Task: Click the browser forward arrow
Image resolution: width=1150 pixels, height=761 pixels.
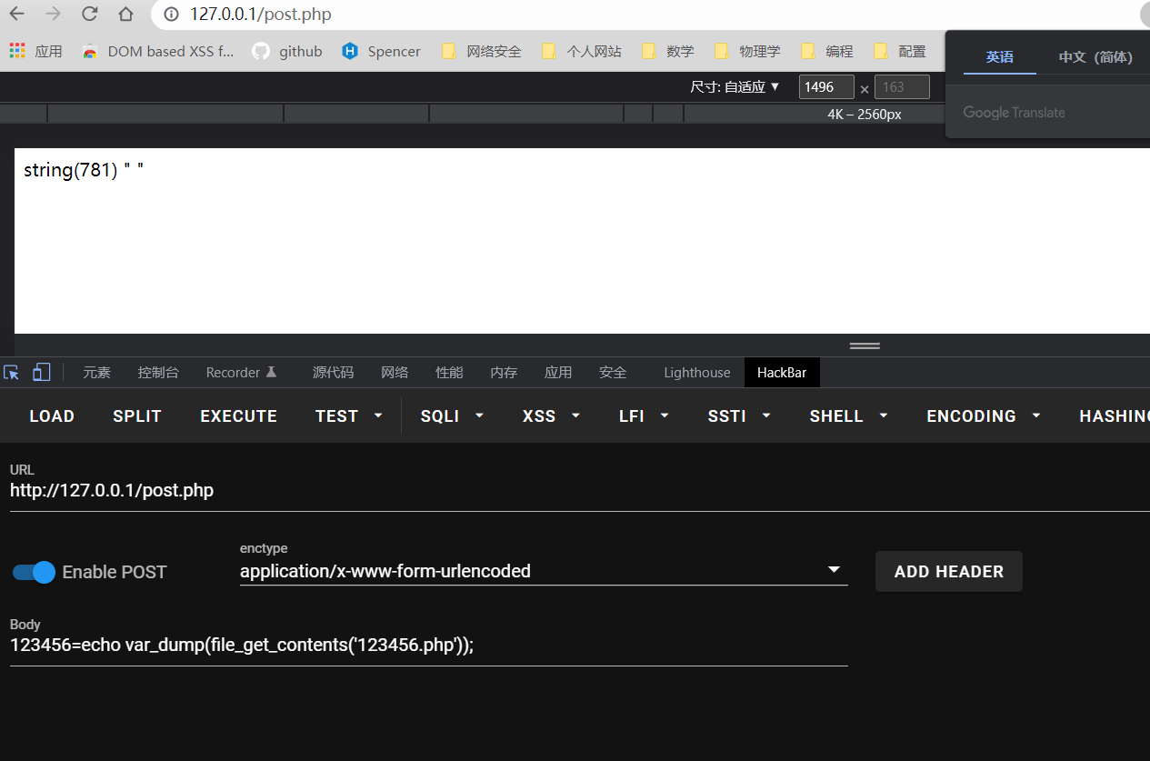Action: (54, 14)
